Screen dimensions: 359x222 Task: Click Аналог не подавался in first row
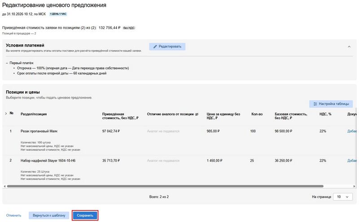163,131
